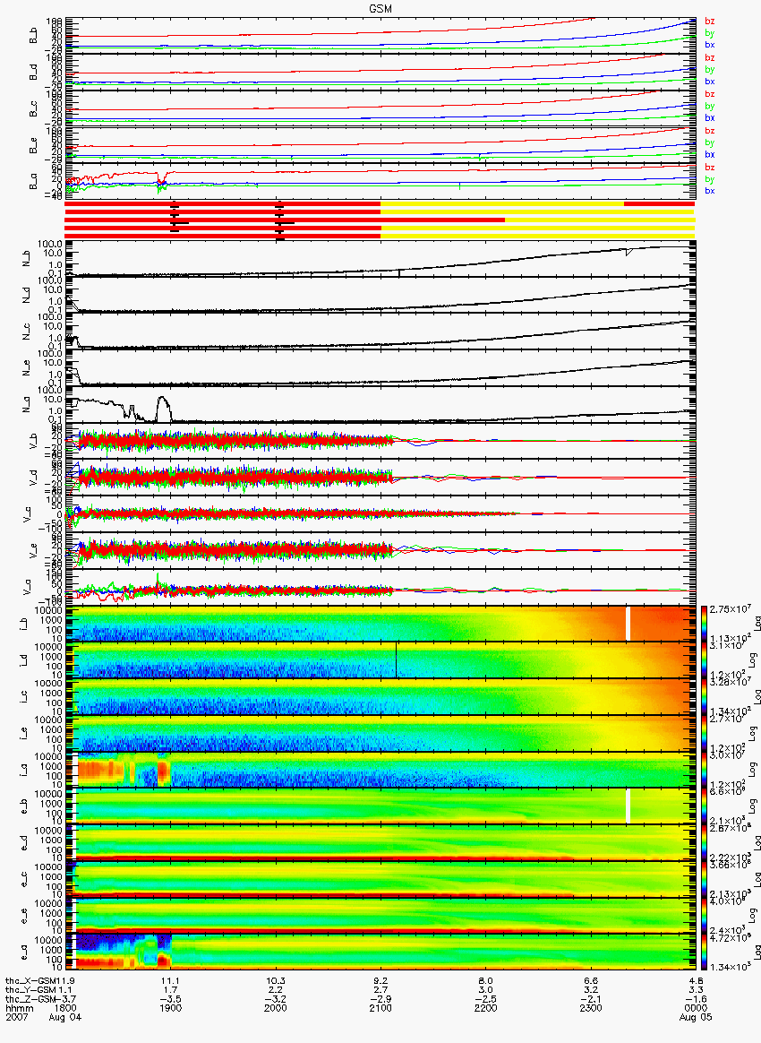Click the color bar beside the e_a spectrogram
This screenshot has height=1043, width=761.
click(703, 952)
